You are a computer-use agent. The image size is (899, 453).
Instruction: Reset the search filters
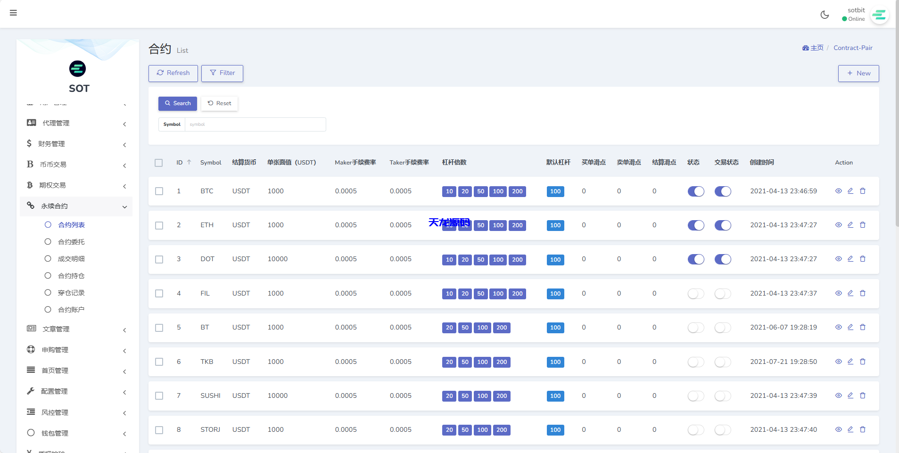pos(219,103)
